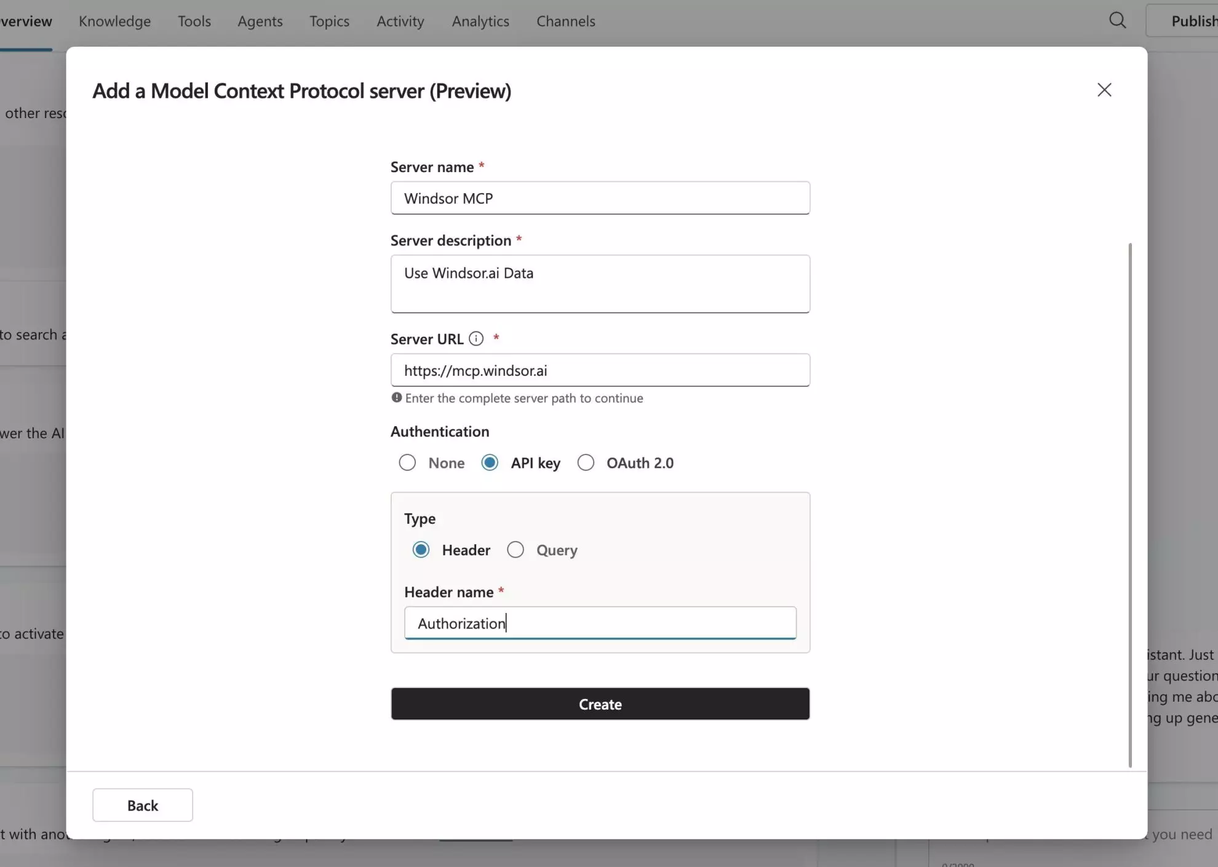
Task: Select None authentication option
Action: coord(407,462)
